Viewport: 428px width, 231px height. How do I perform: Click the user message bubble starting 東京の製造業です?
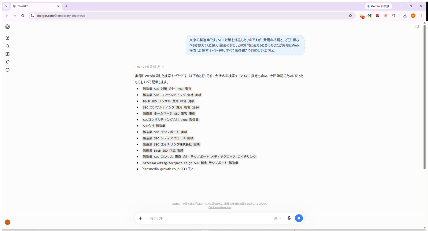[245, 45]
